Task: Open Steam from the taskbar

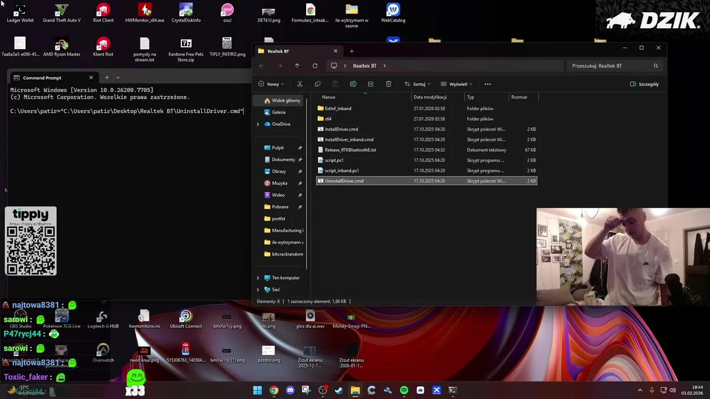Action: point(339,390)
